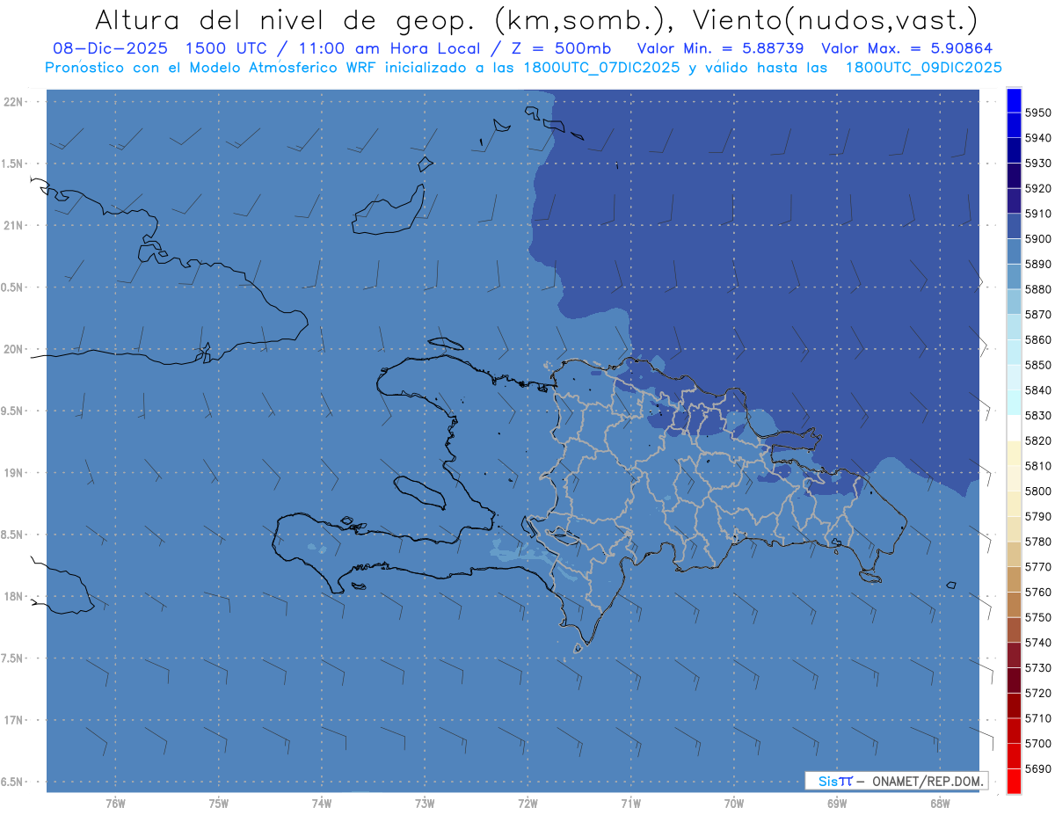Click the 'Valor Min. = 5.88739' text

point(722,48)
